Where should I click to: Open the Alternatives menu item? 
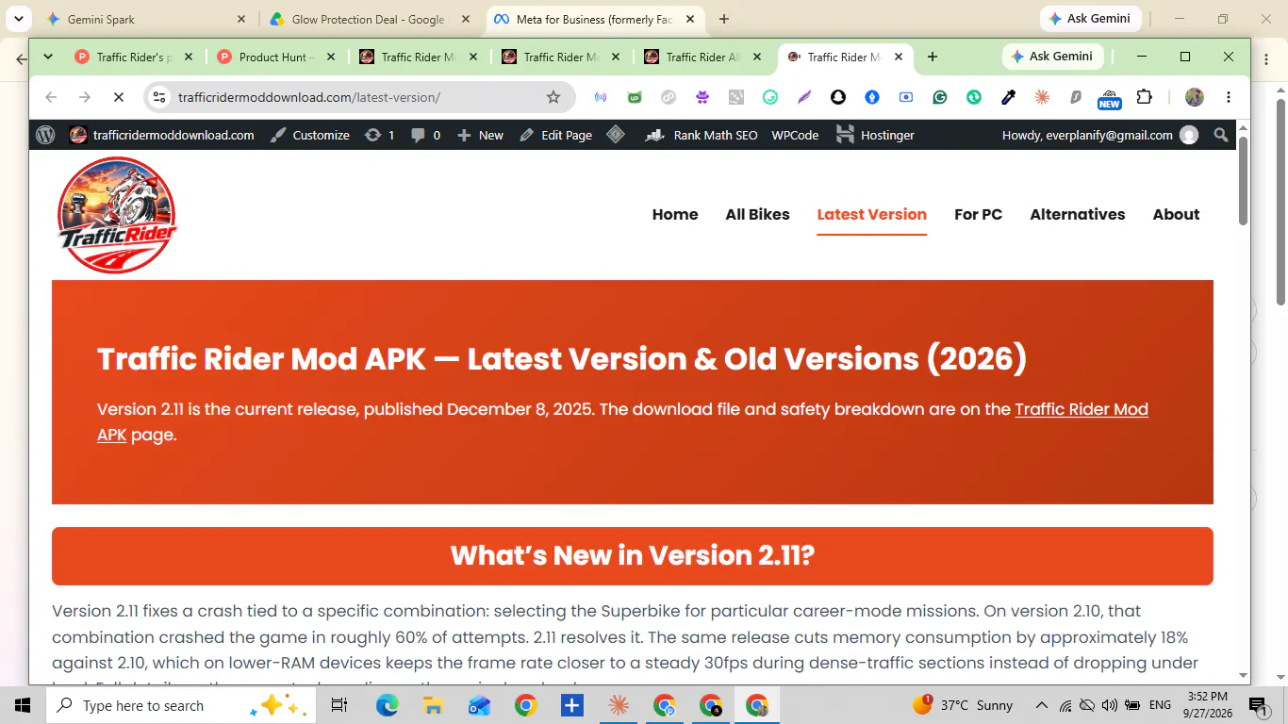1078,214
